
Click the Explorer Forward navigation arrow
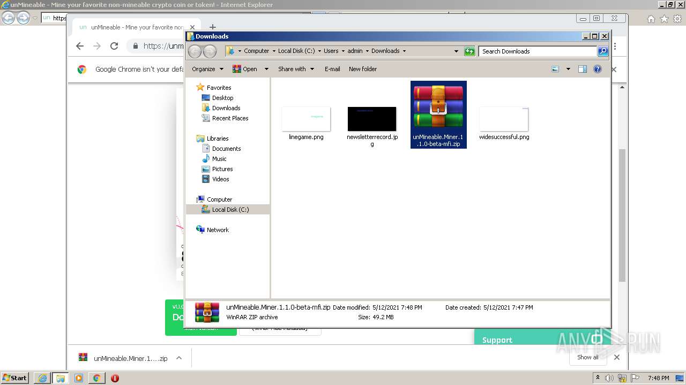[210, 51]
